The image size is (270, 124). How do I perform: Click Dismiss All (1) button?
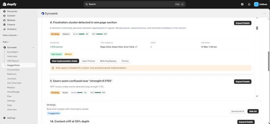pyautogui.click(x=238, y=111)
